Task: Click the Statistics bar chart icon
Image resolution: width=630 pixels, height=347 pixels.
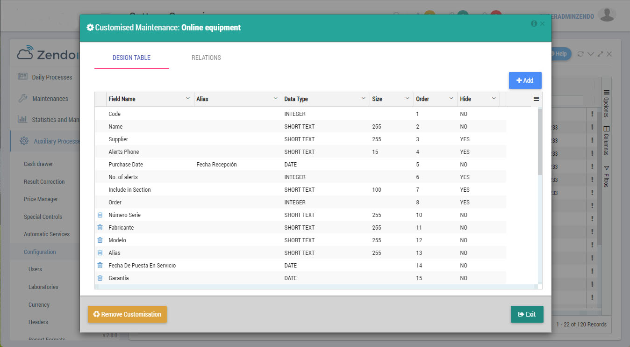Action: click(x=22, y=119)
